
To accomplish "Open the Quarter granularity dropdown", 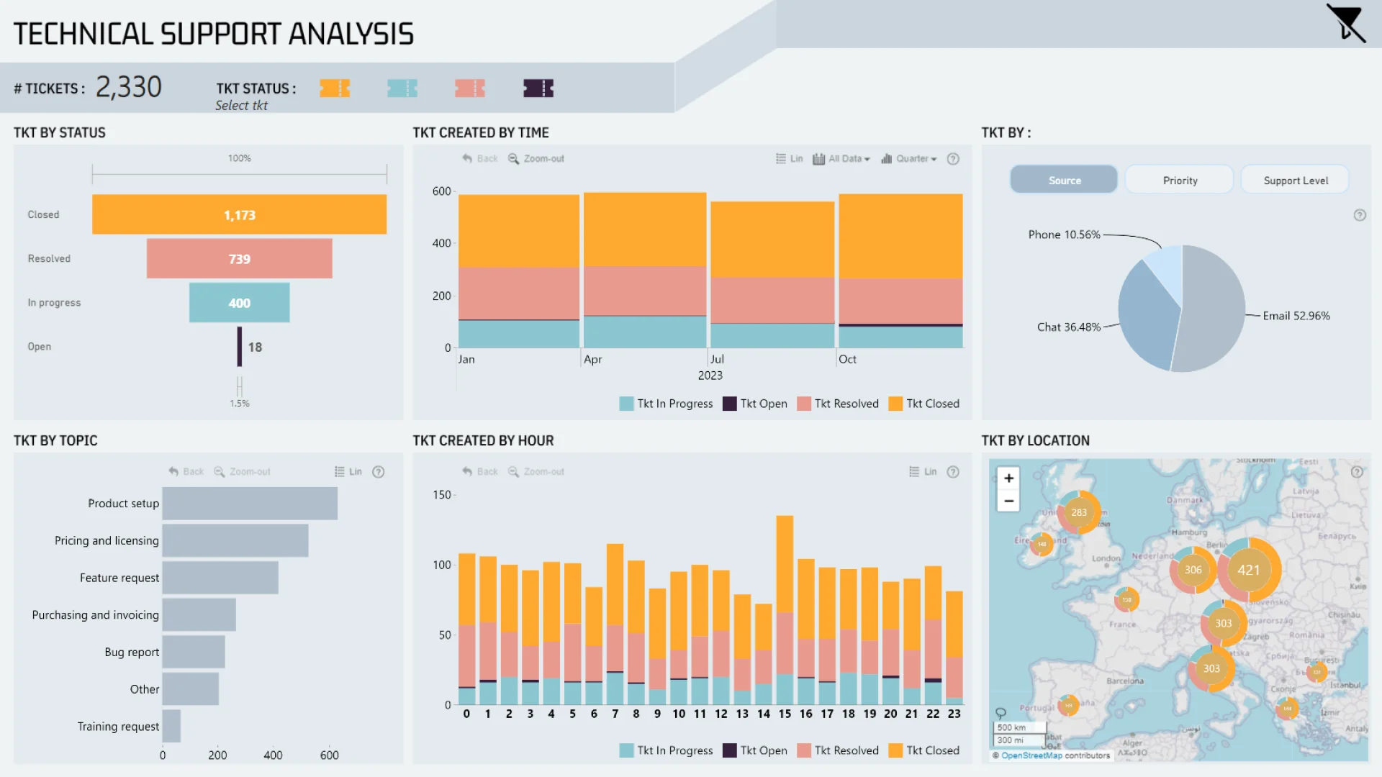I will (909, 158).
